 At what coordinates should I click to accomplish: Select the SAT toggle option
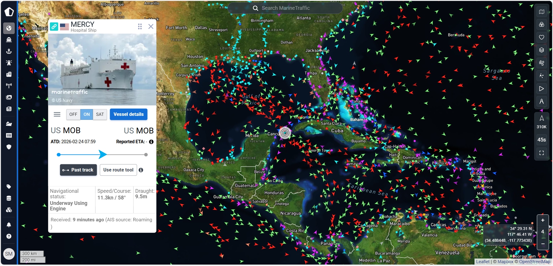click(100, 114)
